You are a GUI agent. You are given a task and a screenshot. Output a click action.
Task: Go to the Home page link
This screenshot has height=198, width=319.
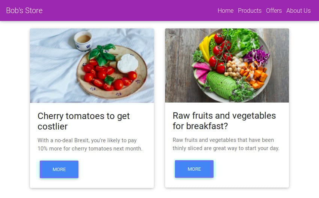[x=226, y=10]
